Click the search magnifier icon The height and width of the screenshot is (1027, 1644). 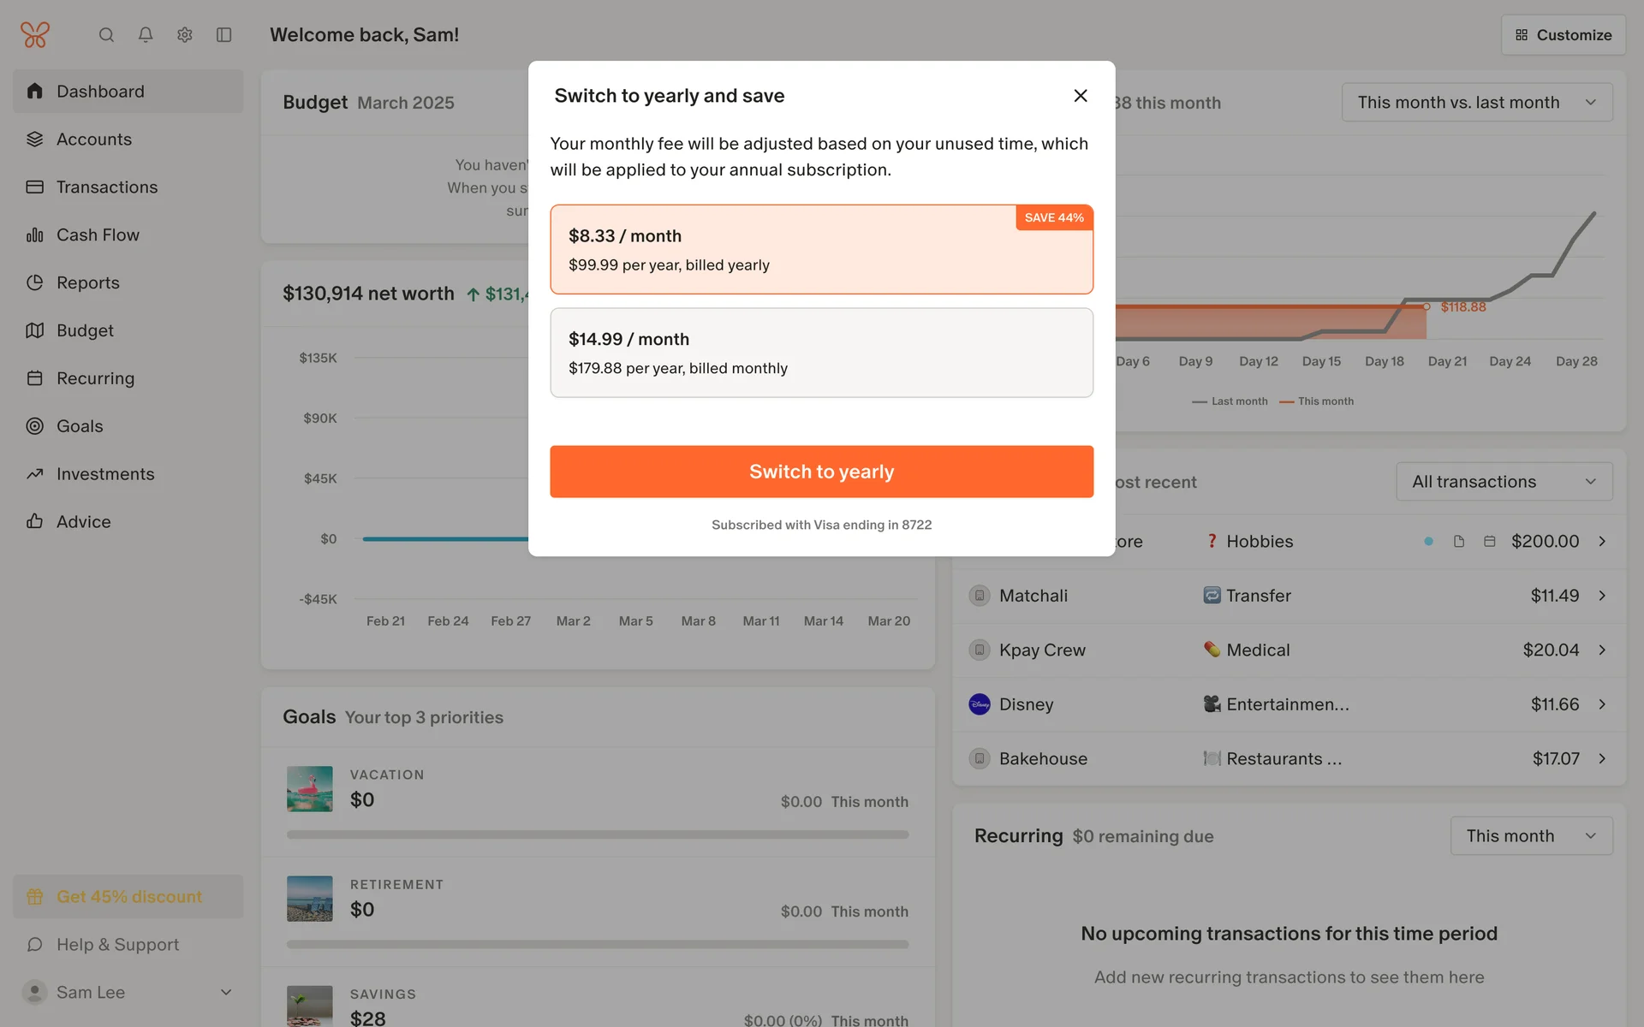(x=106, y=35)
